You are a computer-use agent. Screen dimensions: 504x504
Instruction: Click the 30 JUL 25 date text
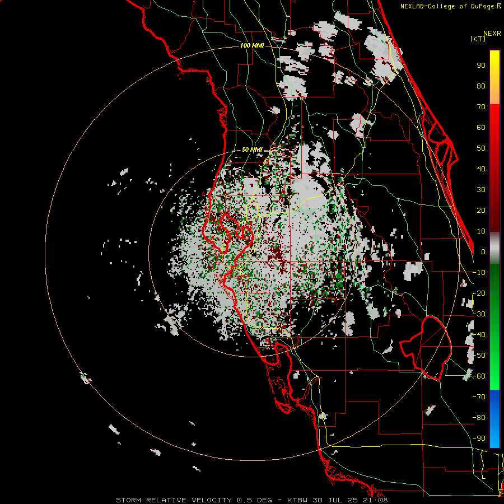click(x=339, y=500)
